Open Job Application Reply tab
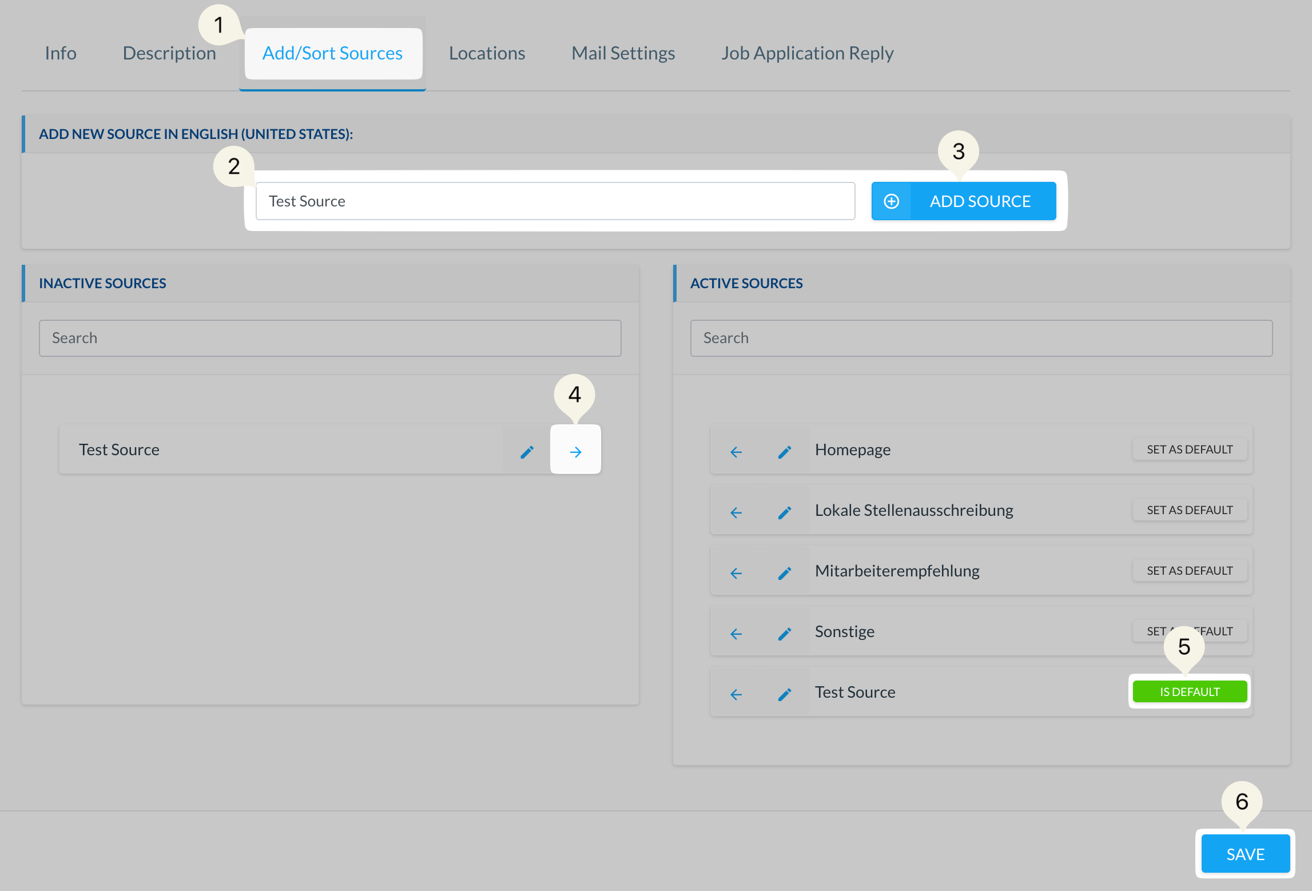Image resolution: width=1312 pixels, height=891 pixels. (807, 53)
